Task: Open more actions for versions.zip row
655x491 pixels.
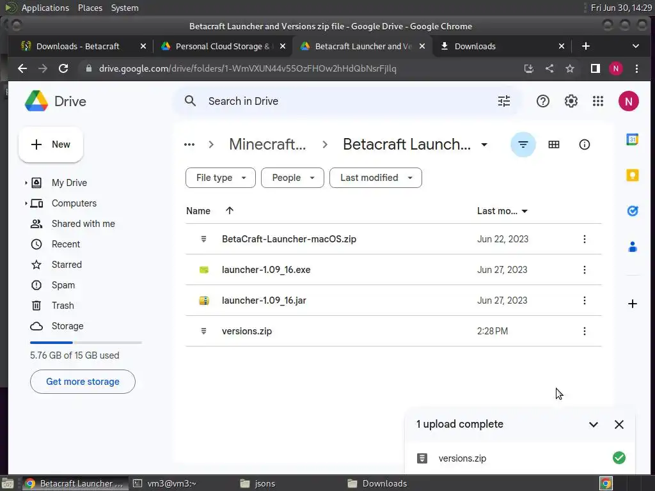Action: tap(584, 331)
